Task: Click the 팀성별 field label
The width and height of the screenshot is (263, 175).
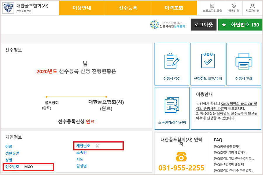Action: pos(82,166)
